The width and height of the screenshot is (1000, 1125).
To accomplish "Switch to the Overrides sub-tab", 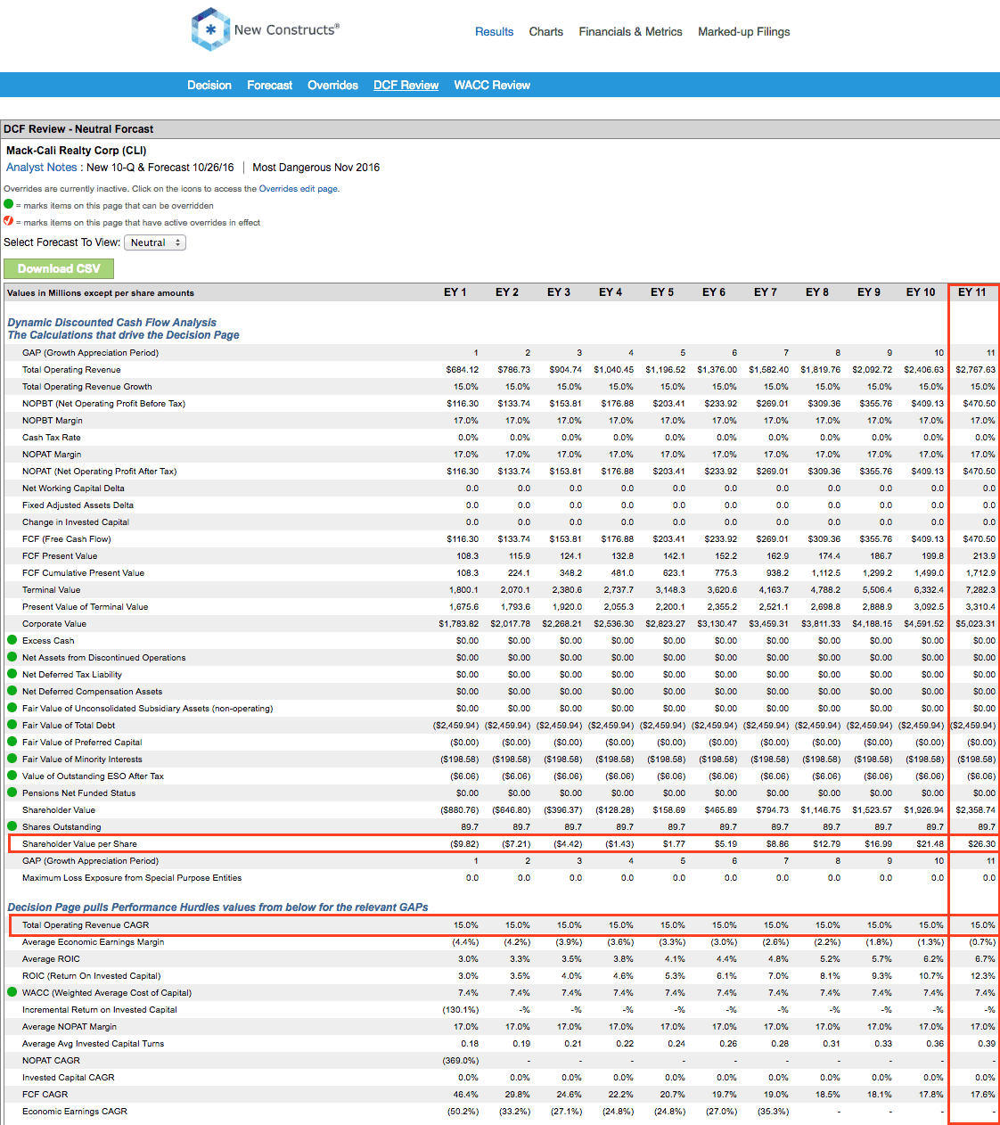I will coord(332,85).
